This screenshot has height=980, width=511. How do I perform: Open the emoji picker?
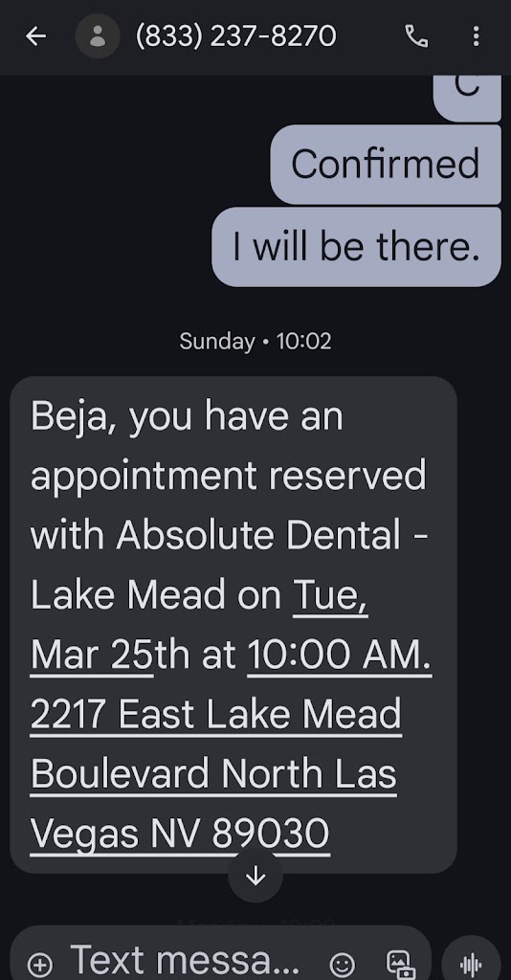pyautogui.click(x=342, y=965)
